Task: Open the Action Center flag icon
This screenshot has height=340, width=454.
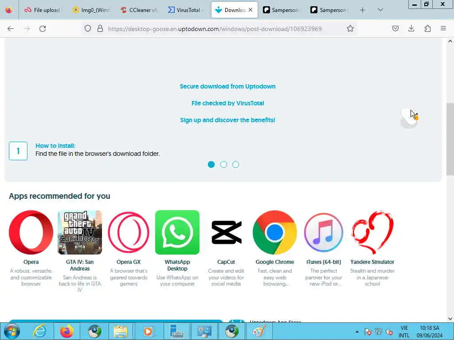Action: coord(368,332)
